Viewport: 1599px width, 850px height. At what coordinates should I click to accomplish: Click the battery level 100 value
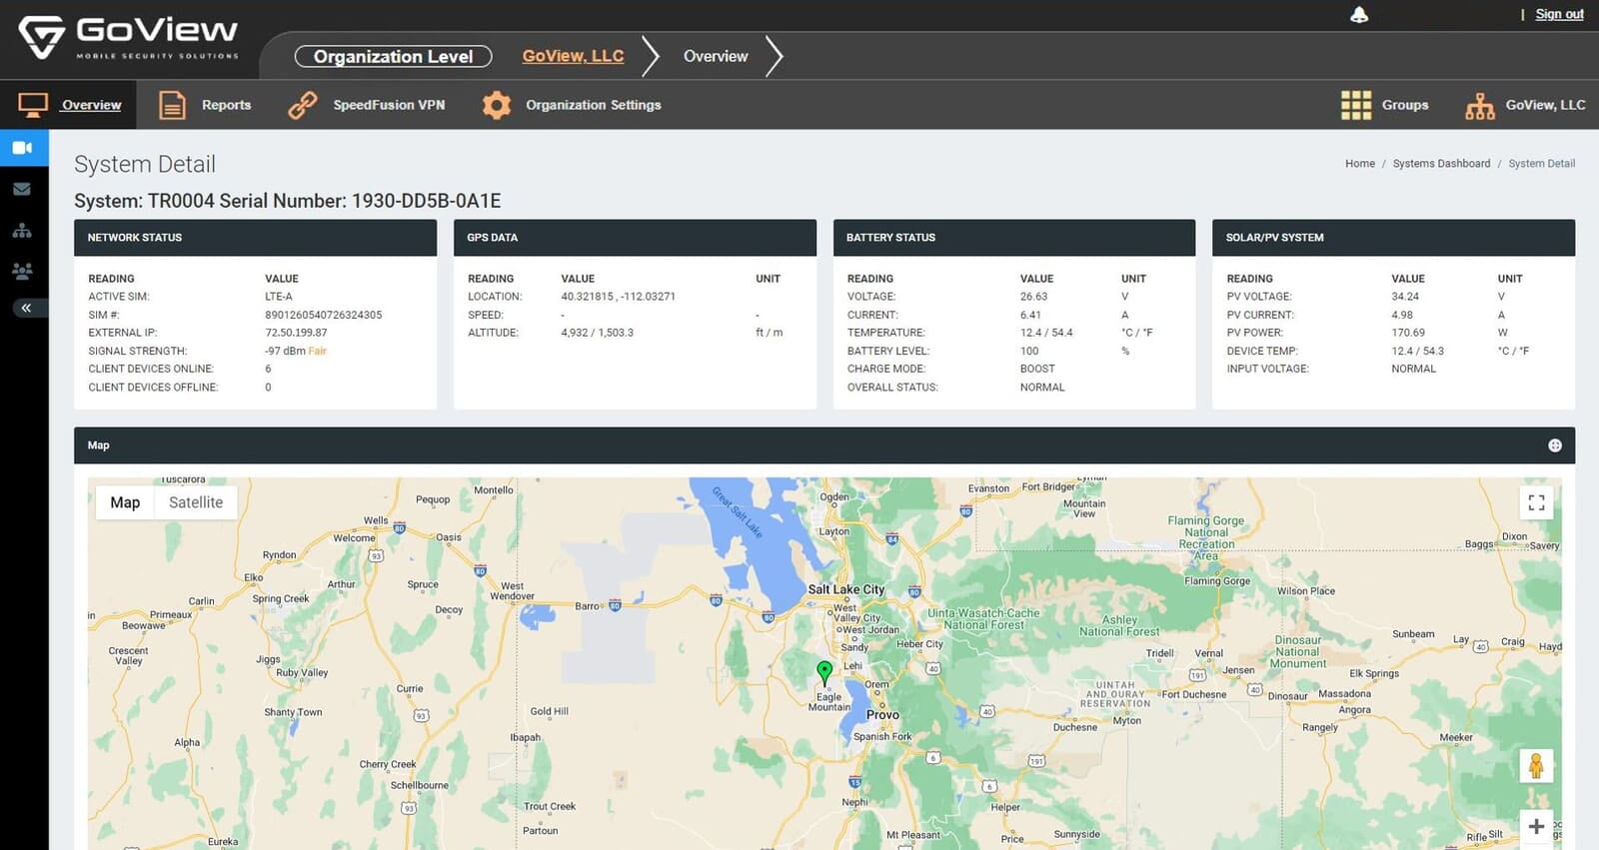[1029, 351]
